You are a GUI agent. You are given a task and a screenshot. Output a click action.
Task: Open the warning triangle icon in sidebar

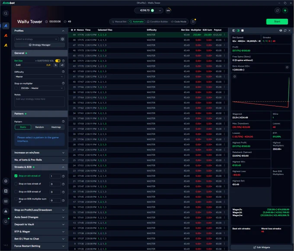click(6, 211)
